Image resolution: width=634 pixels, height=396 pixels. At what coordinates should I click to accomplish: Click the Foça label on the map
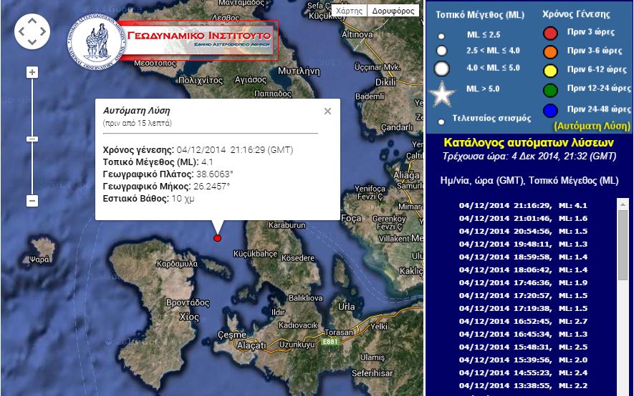pos(351,219)
